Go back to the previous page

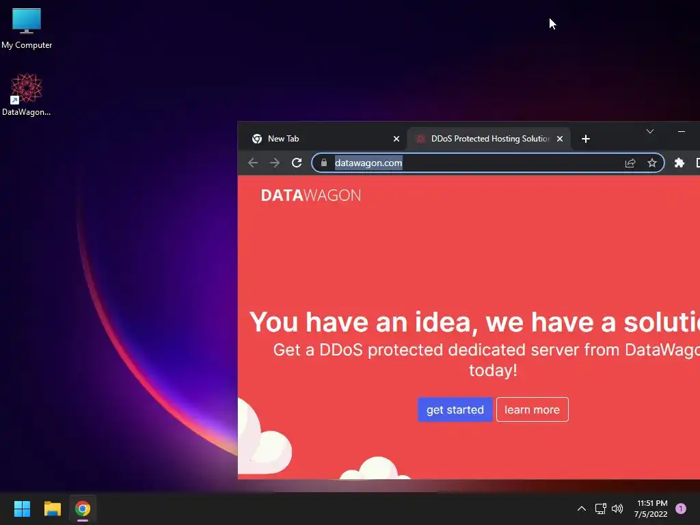(253, 163)
